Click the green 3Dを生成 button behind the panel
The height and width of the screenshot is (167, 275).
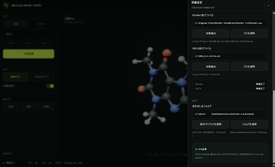point(28,54)
